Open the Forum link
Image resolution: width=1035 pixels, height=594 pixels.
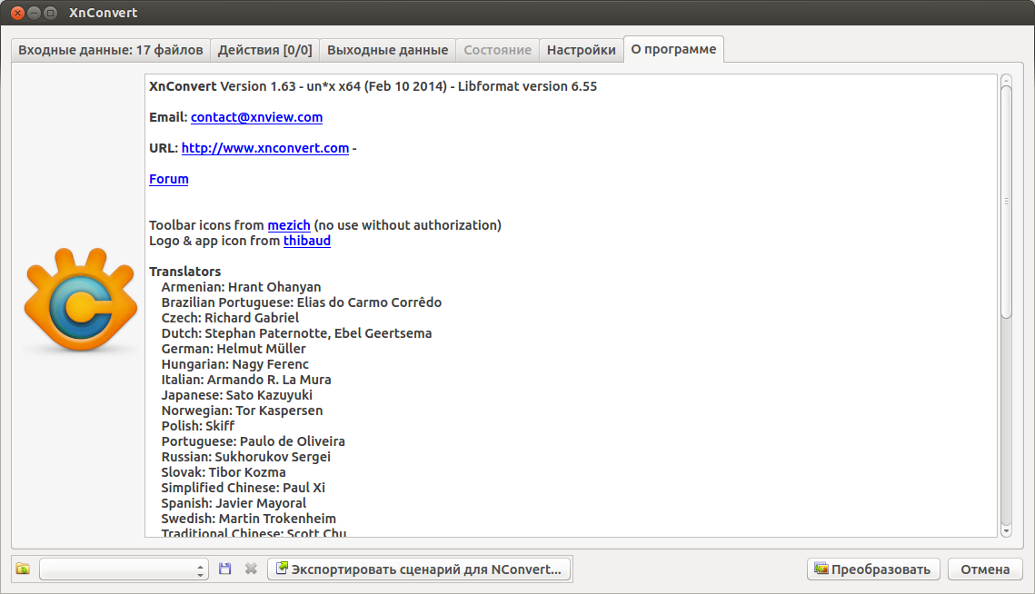coord(169,179)
